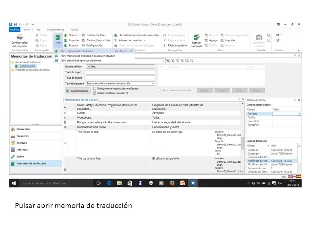The image size is (325, 244).
Task: Open Configuración del proyecto settings
Action: point(20,41)
